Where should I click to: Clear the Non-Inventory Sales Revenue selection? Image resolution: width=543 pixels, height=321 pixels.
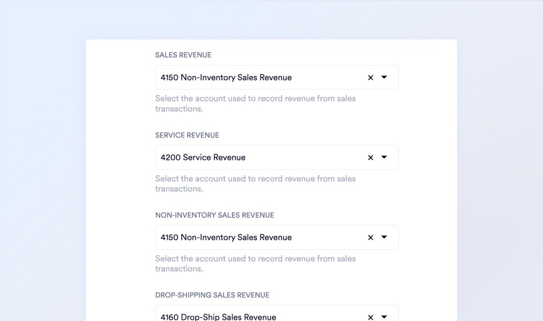tap(371, 237)
